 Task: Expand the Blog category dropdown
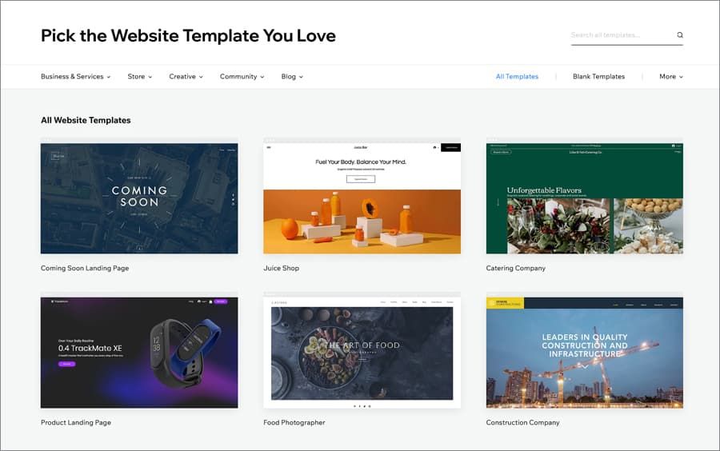pyautogui.click(x=292, y=77)
